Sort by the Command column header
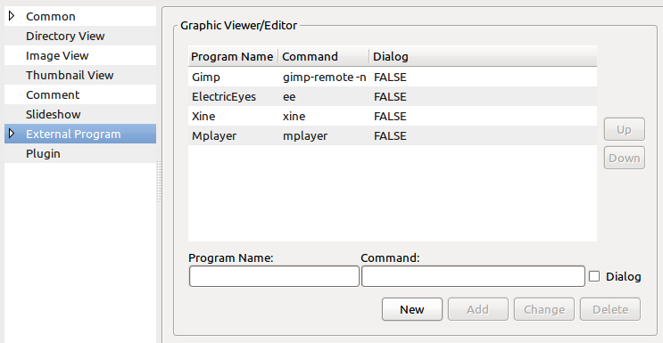The height and width of the screenshot is (343, 663). 323,56
